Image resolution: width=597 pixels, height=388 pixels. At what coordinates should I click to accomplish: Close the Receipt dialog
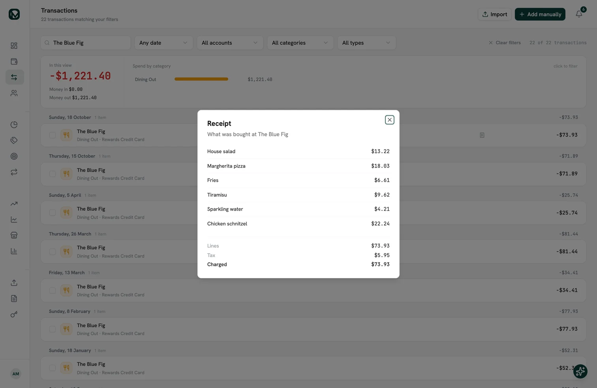[x=389, y=120]
